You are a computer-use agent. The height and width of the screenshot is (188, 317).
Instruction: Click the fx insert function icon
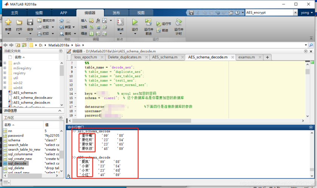click(98, 20)
